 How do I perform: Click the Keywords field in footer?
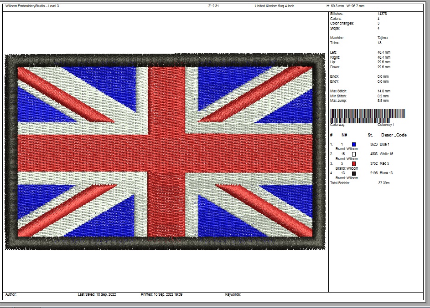coord(233,294)
